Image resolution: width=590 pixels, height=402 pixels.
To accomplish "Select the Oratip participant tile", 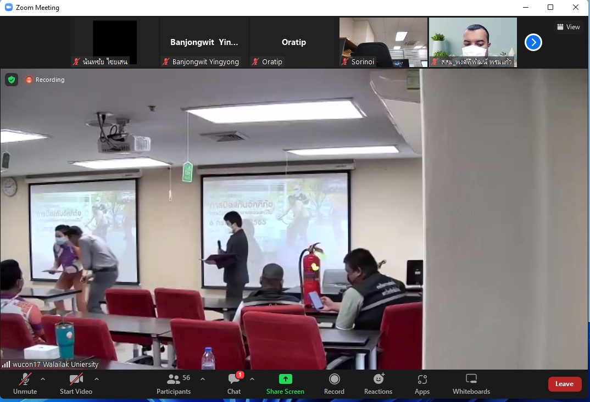I will point(293,42).
